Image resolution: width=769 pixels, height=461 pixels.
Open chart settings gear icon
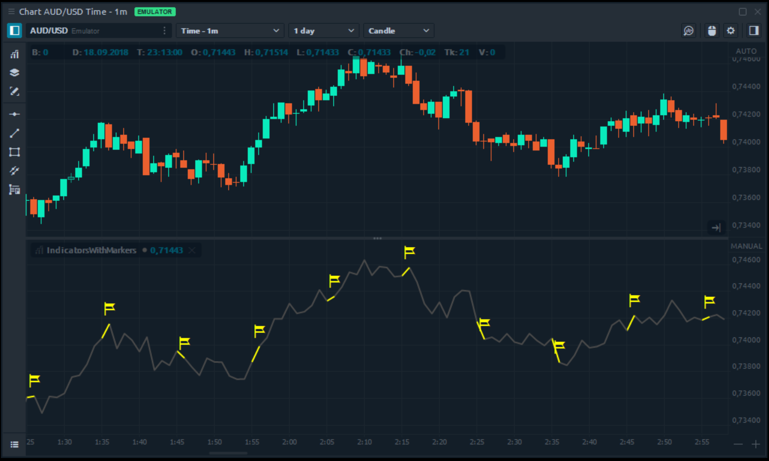[x=730, y=30]
